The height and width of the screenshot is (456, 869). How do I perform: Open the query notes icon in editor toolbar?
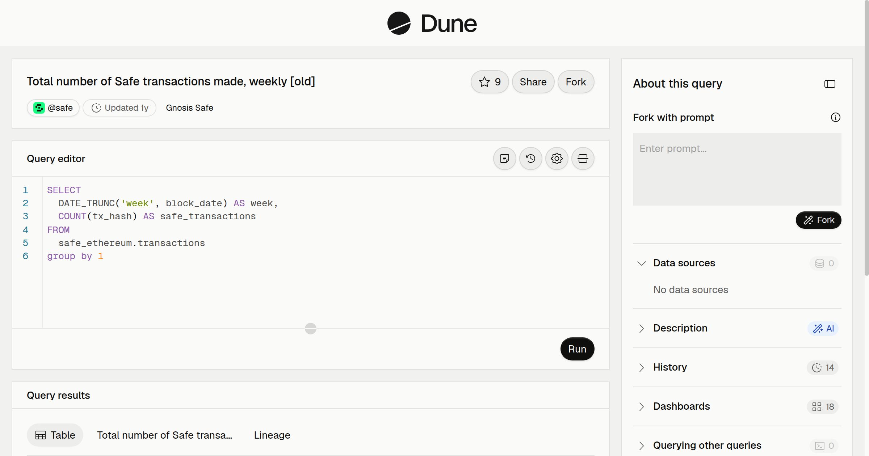(504, 159)
